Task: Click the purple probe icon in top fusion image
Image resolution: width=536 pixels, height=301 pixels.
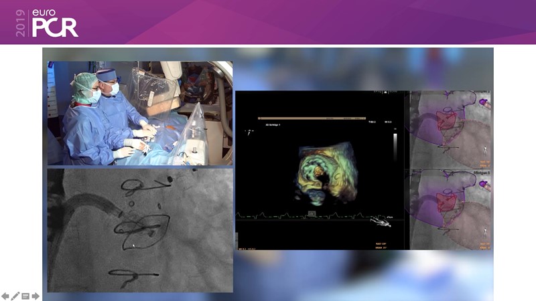Action: [484, 102]
